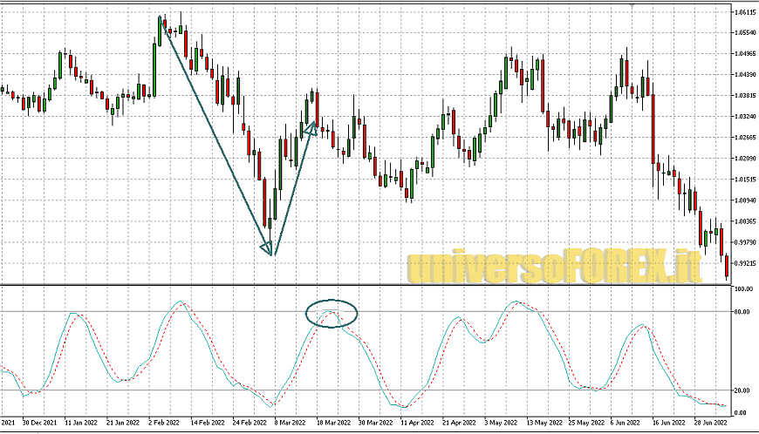Click the 1.03240 price axis label
This screenshot has width=759, height=434.
(744, 117)
